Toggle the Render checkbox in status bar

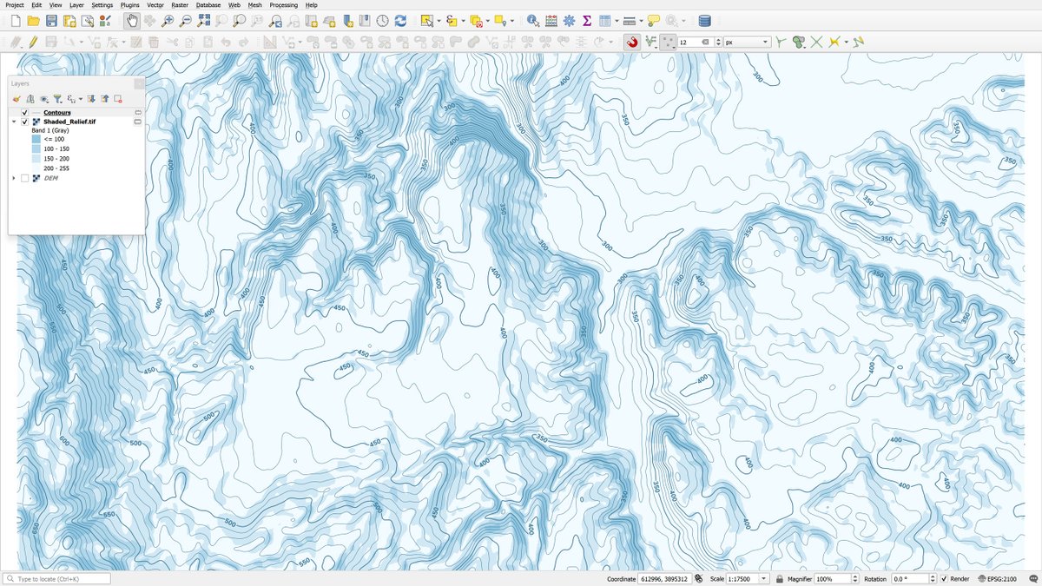944,579
